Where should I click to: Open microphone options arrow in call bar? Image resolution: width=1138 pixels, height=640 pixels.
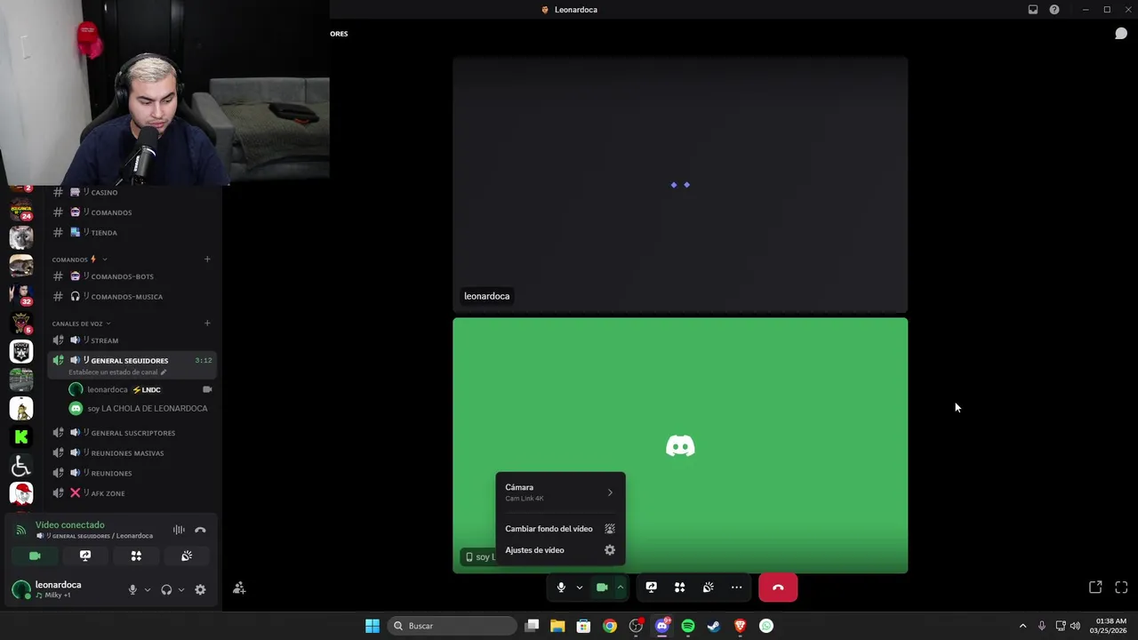[579, 588]
